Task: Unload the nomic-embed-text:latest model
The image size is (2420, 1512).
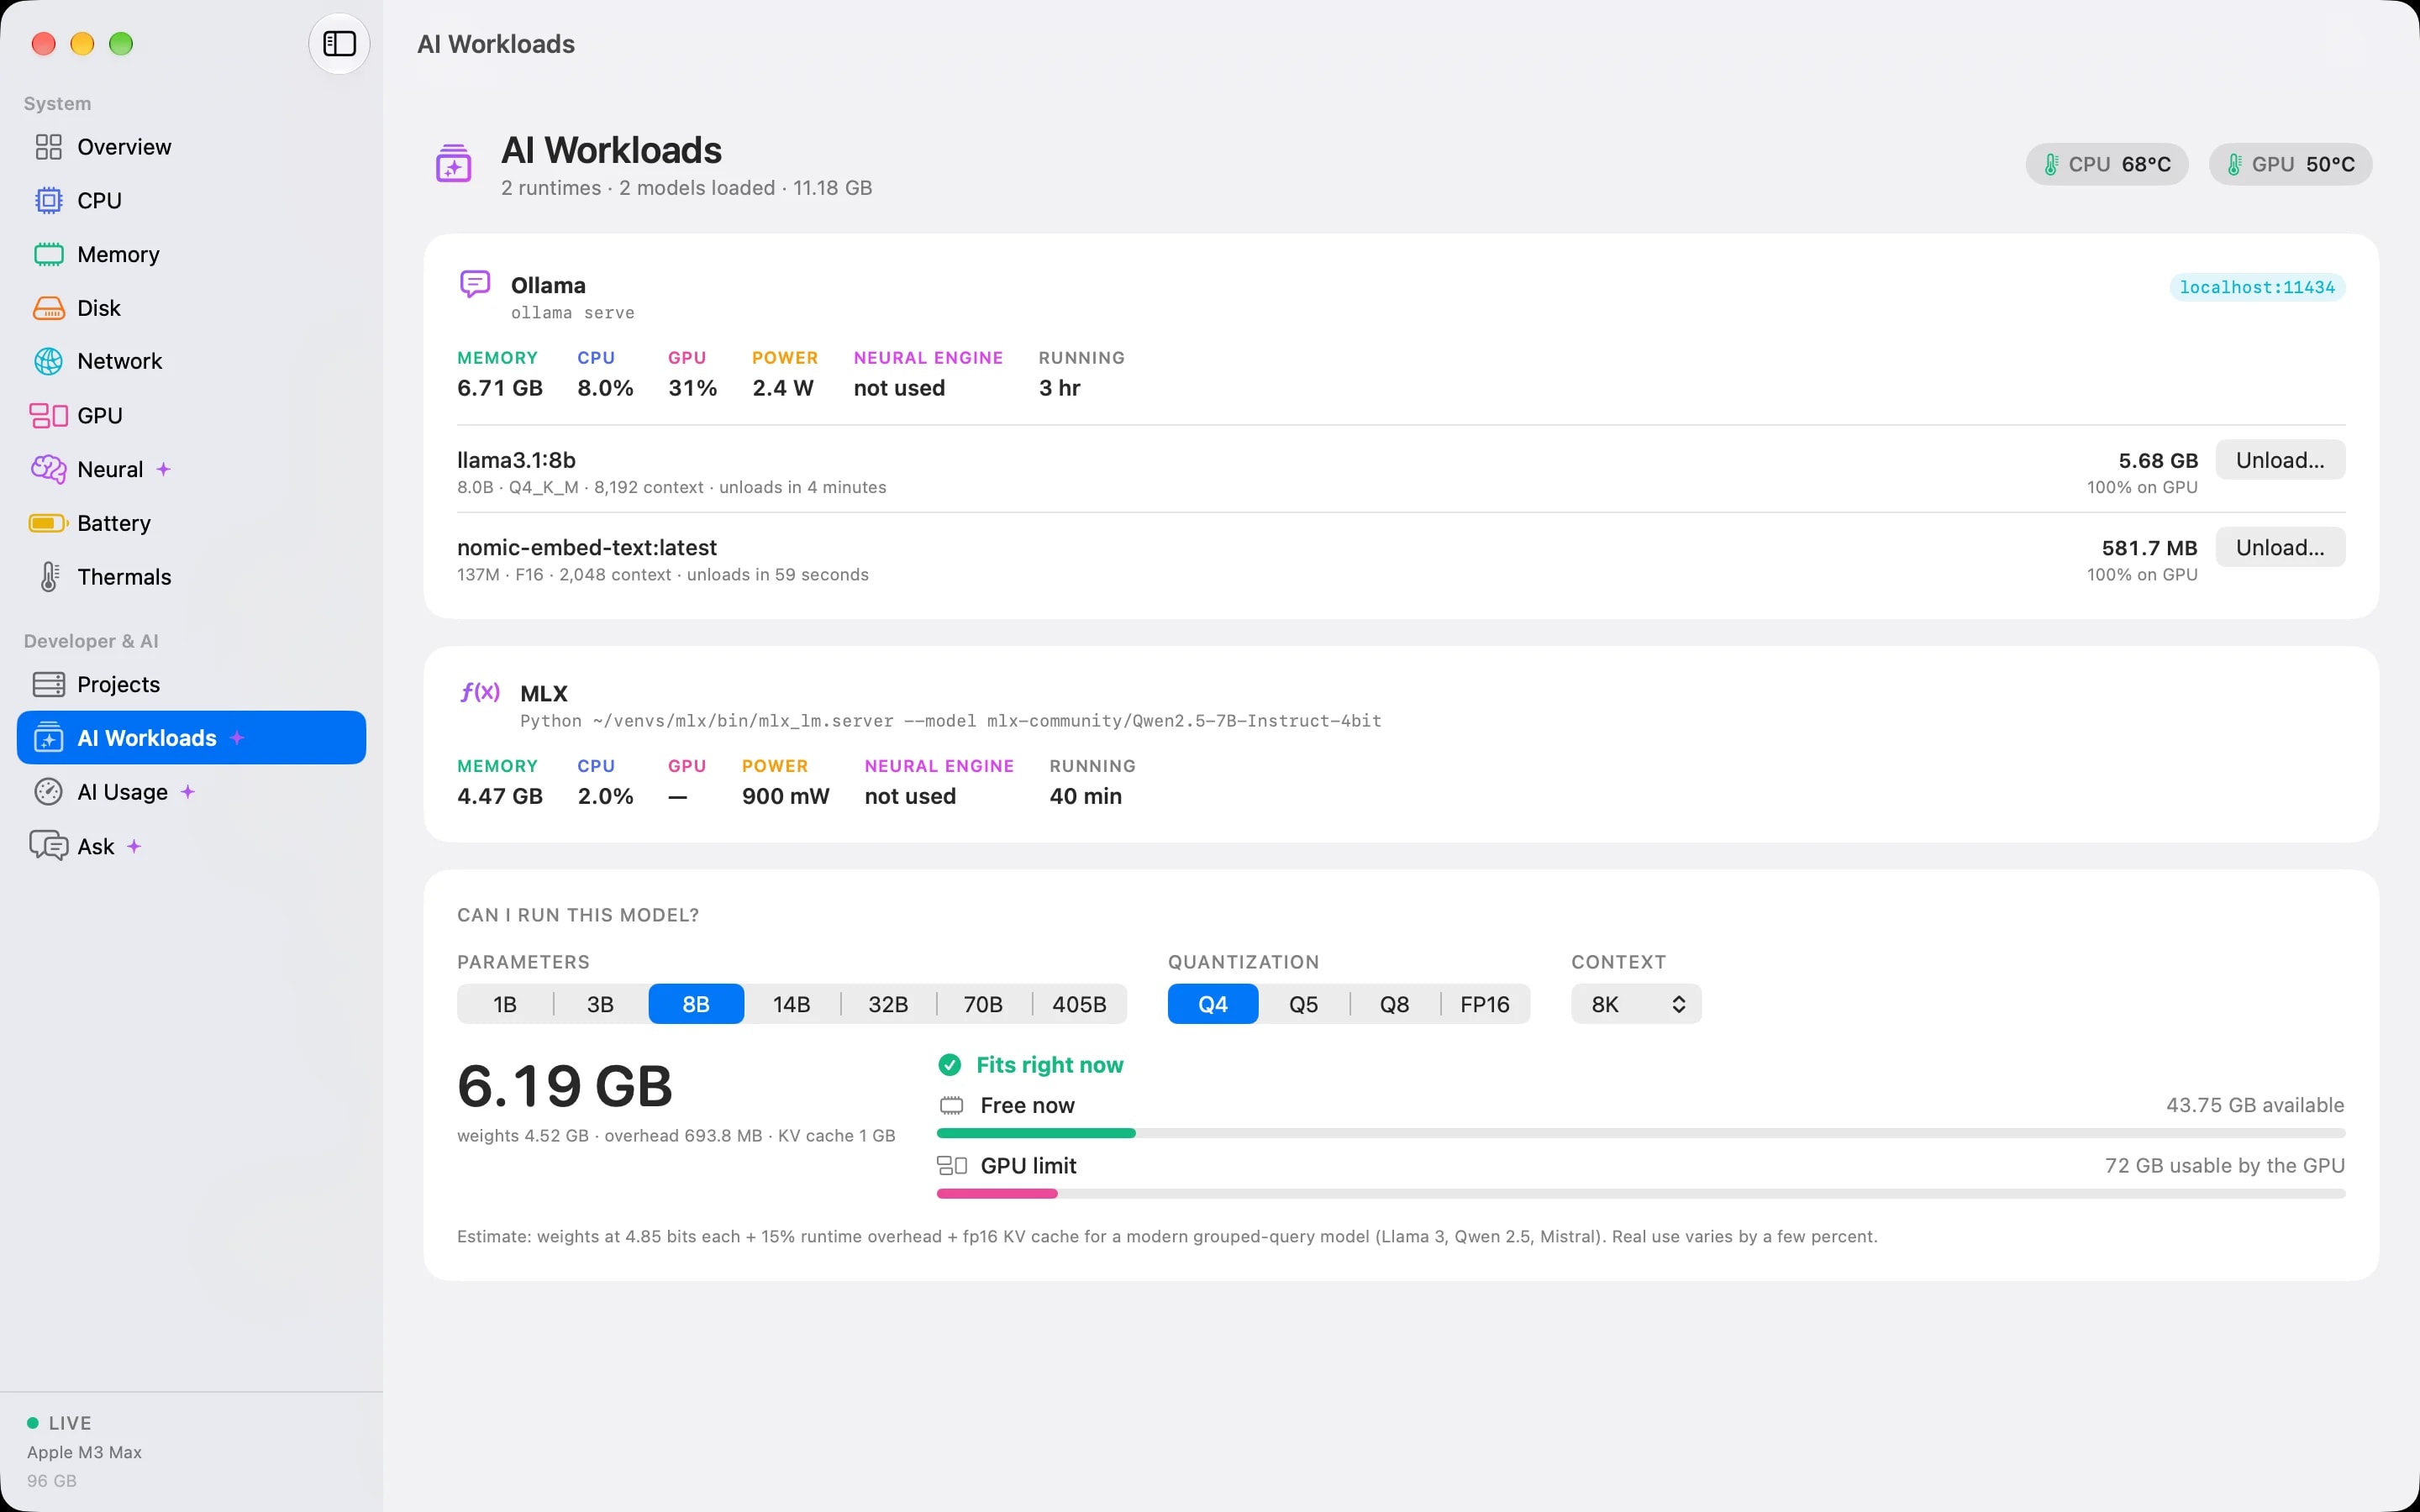Action: point(2280,547)
